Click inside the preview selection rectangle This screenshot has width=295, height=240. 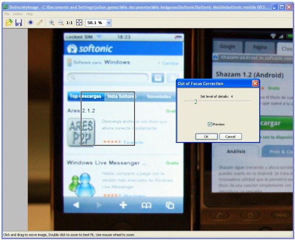point(108,119)
